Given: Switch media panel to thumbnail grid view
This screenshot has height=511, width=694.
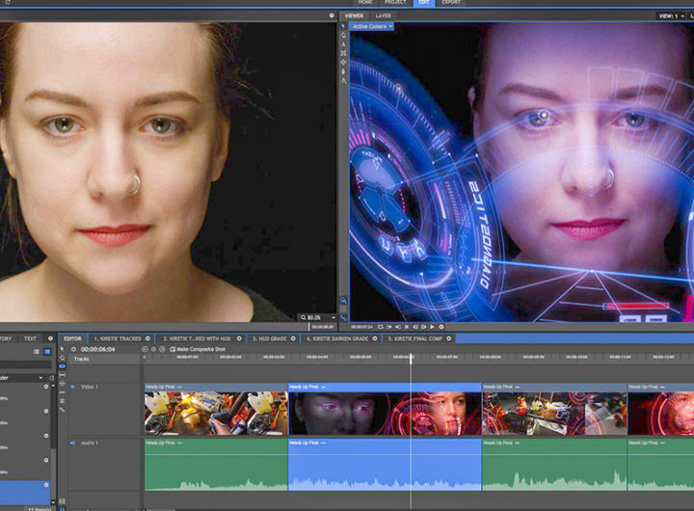Looking at the screenshot, I should pos(47,352).
